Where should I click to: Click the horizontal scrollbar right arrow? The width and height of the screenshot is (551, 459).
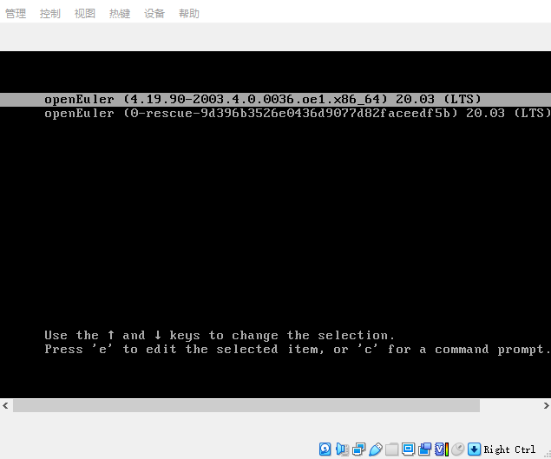[544, 406]
